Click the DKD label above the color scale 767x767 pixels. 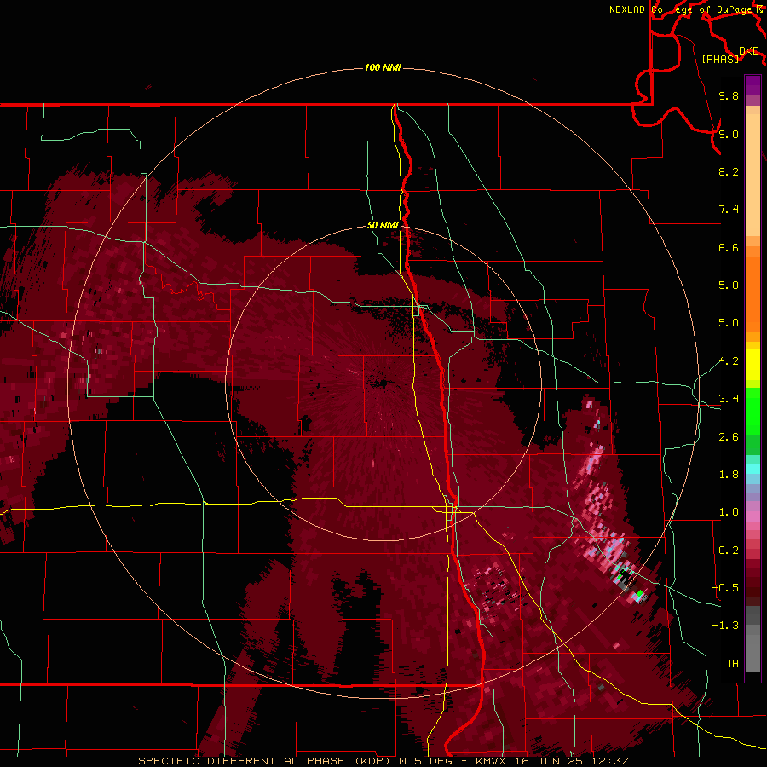click(749, 50)
